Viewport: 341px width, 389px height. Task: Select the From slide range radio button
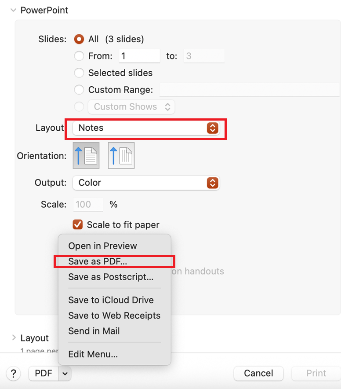click(79, 56)
